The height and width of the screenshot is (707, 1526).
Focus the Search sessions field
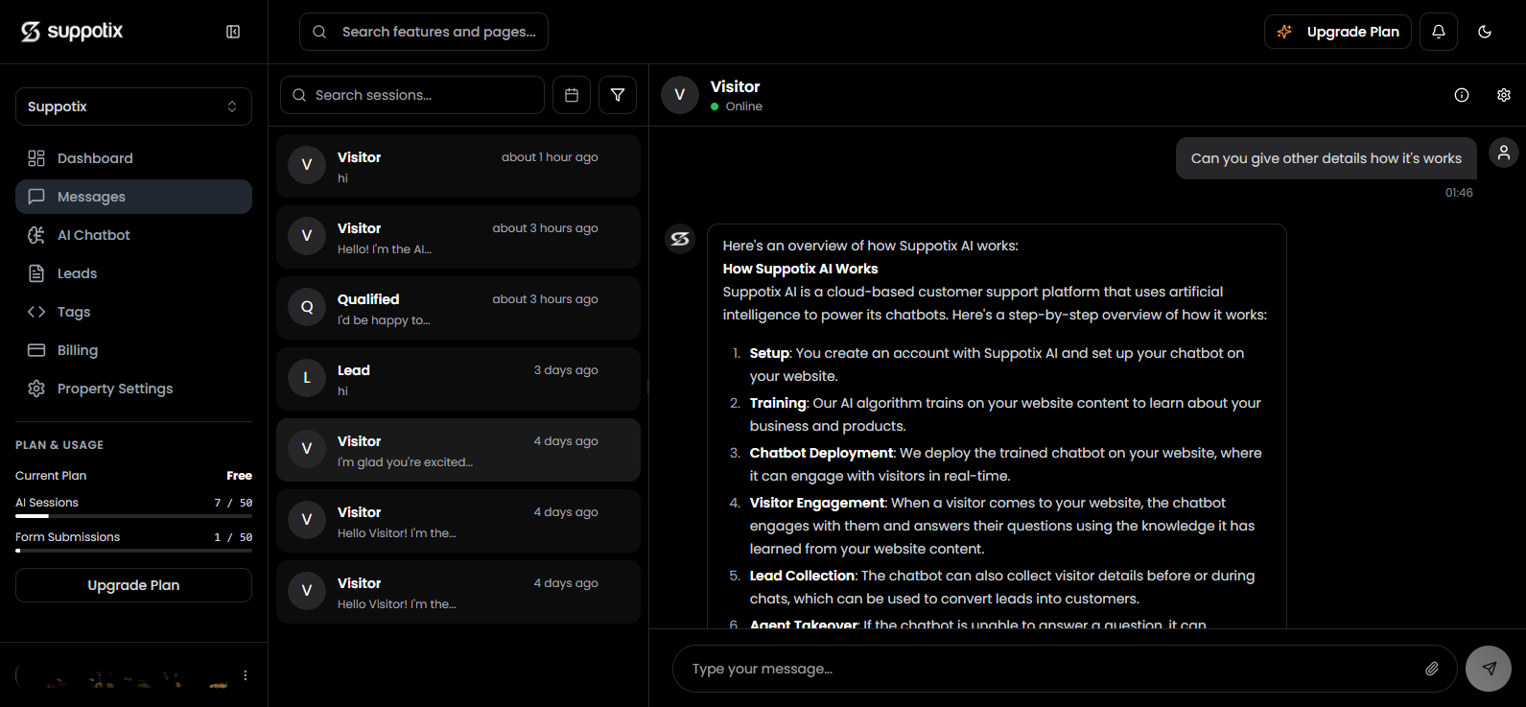pos(412,95)
